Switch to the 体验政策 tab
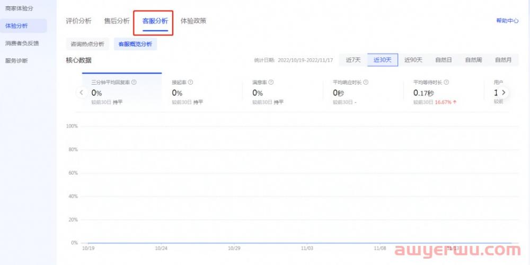This screenshot has height=265, width=530. 193,21
